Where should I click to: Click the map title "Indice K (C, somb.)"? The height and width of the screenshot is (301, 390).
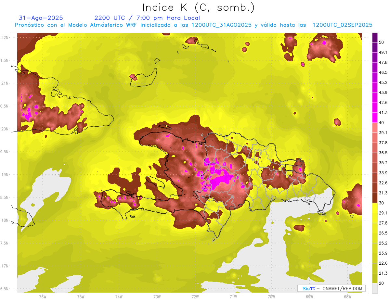pos(198,7)
